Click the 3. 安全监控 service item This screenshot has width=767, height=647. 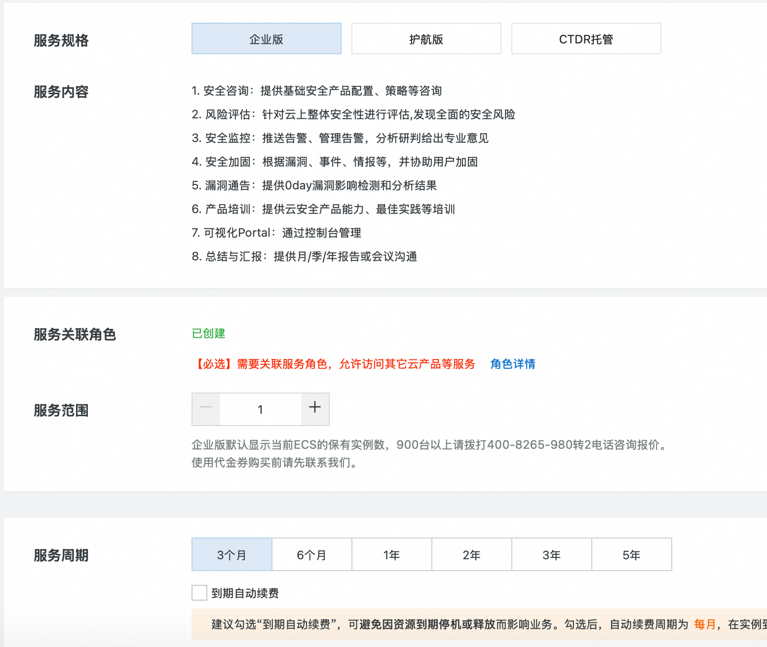tap(340, 138)
